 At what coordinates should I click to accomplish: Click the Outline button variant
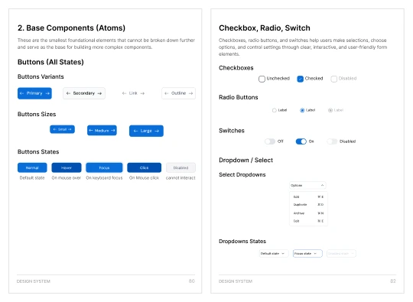click(x=178, y=93)
